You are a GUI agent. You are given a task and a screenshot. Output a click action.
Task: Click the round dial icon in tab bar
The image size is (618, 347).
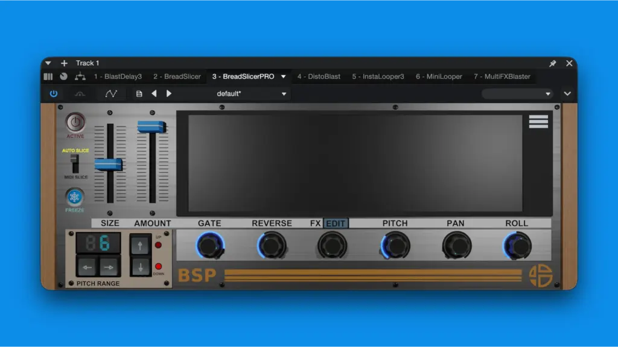63,77
